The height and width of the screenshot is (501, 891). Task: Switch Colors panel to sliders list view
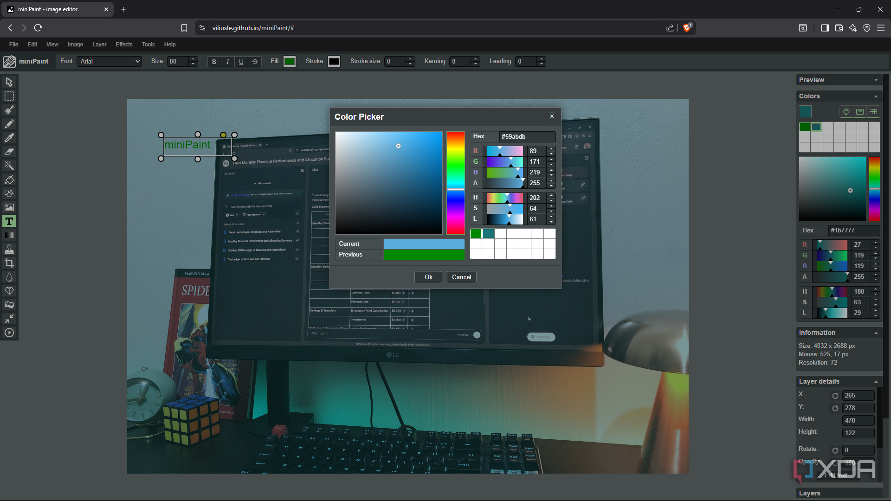click(x=860, y=112)
